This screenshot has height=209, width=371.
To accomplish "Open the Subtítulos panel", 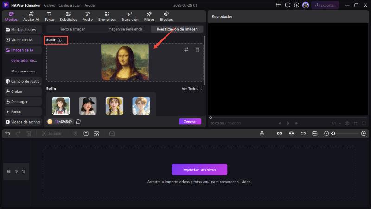I will tap(68, 16).
